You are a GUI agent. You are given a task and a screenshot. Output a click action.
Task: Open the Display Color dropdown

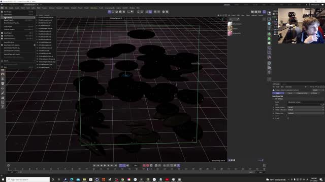pyautogui.click(x=306, y=113)
